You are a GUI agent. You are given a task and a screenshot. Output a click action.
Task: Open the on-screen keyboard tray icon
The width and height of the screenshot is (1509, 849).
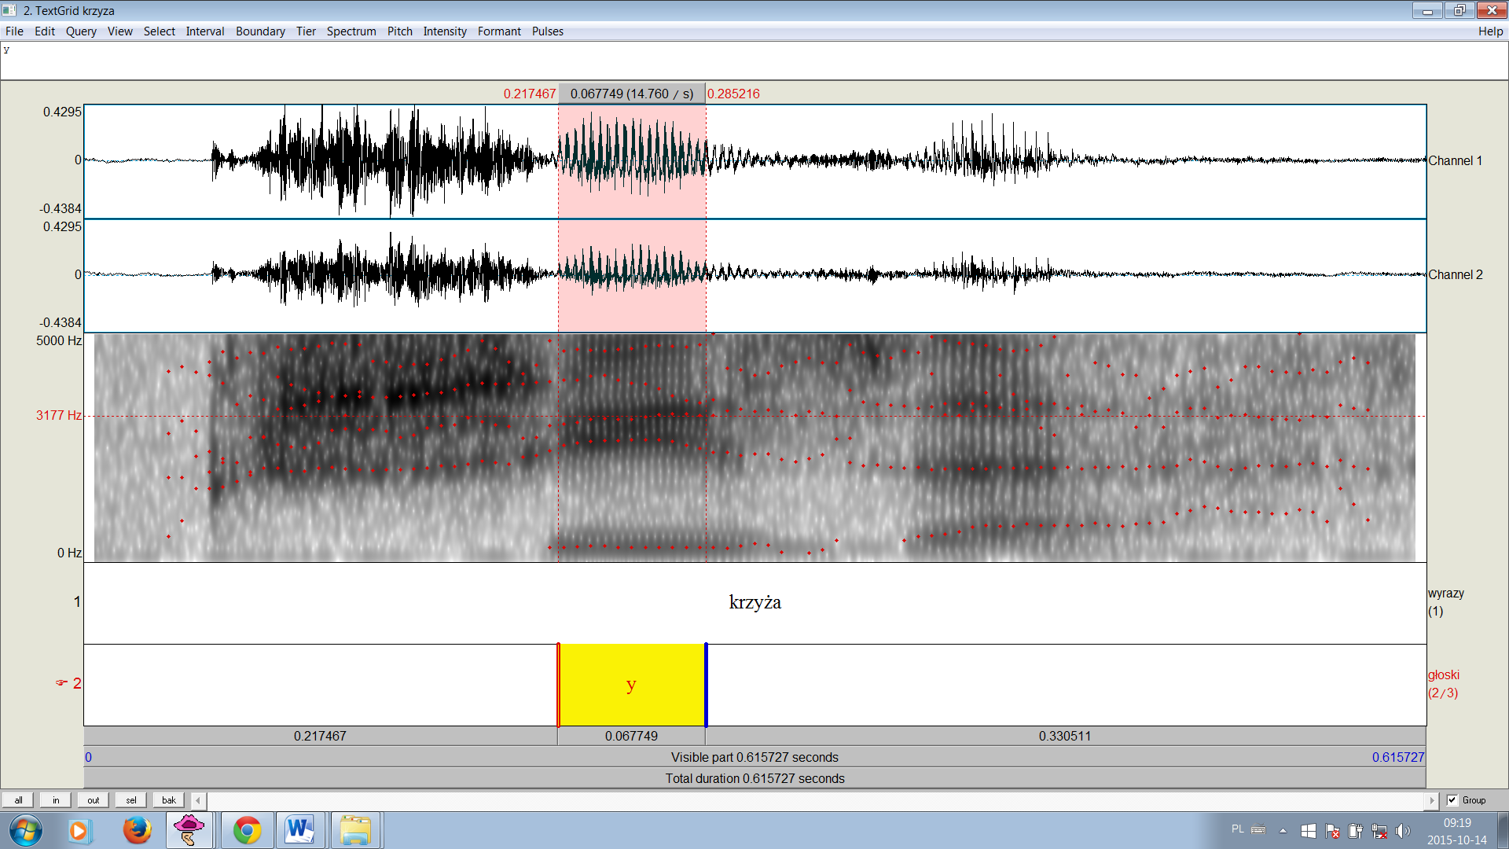pyautogui.click(x=1258, y=829)
